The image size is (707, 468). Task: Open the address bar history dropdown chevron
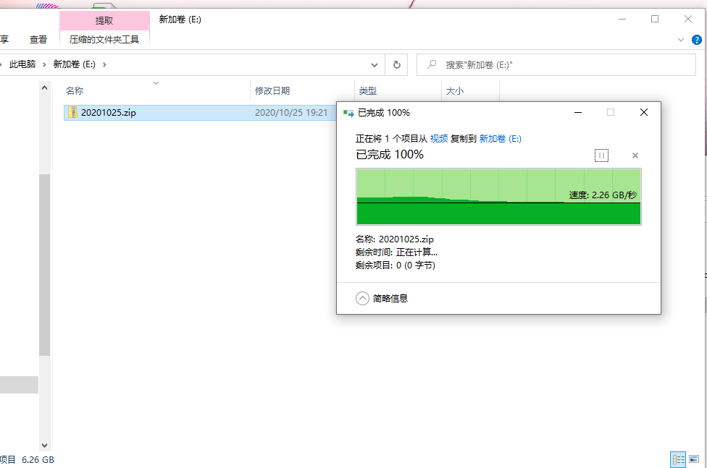375,64
